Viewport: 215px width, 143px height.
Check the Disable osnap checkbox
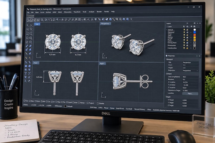coord(98,103)
